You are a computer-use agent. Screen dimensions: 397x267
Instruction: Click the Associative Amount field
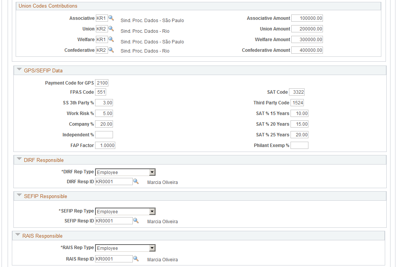click(x=307, y=18)
